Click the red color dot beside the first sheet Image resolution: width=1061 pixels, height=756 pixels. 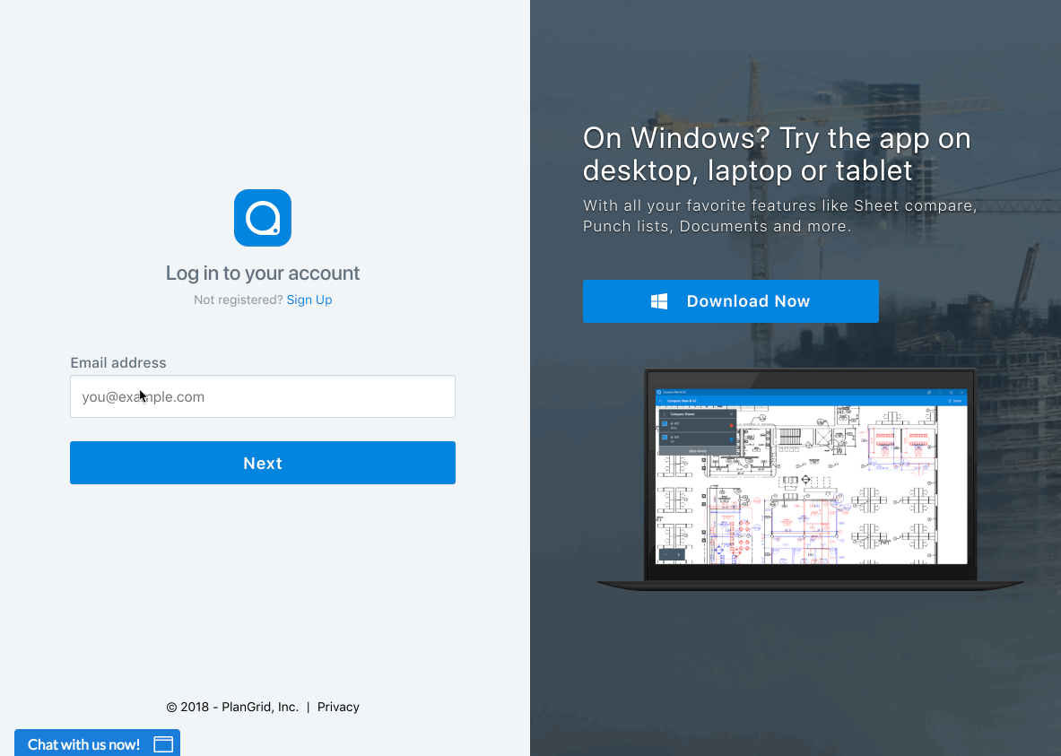(731, 425)
